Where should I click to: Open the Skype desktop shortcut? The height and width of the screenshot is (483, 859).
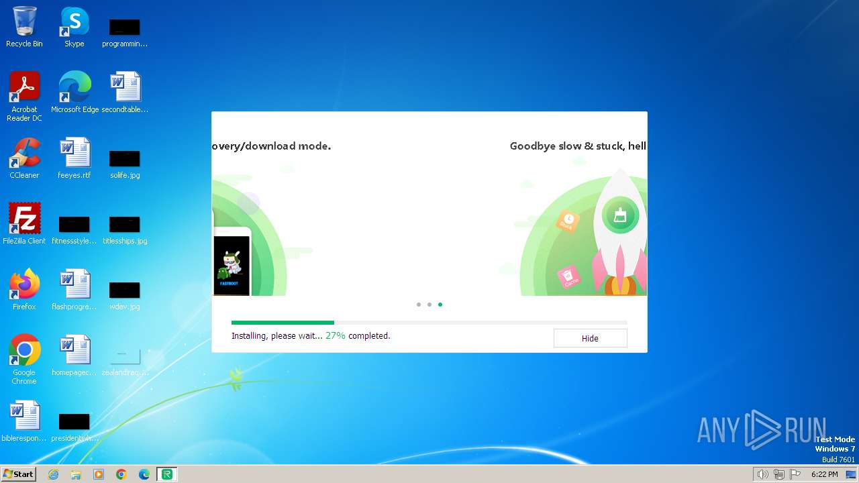coord(74,27)
